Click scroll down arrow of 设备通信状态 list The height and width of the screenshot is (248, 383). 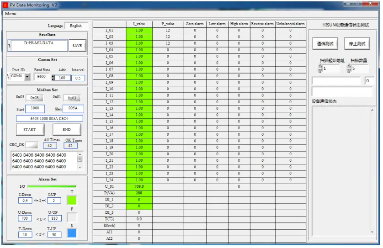pos(372,232)
